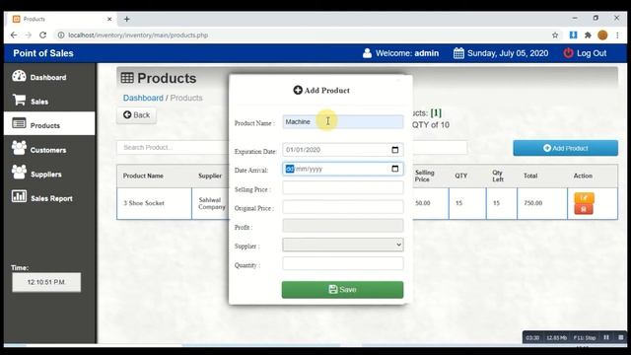Click the Selling Price input field
631x355 pixels.
pyautogui.click(x=342, y=187)
